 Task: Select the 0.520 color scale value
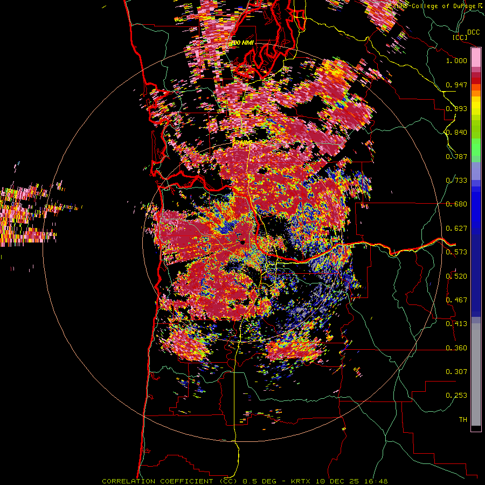[x=456, y=276]
